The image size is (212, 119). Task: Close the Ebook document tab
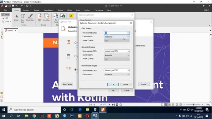(x=16, y=31)
